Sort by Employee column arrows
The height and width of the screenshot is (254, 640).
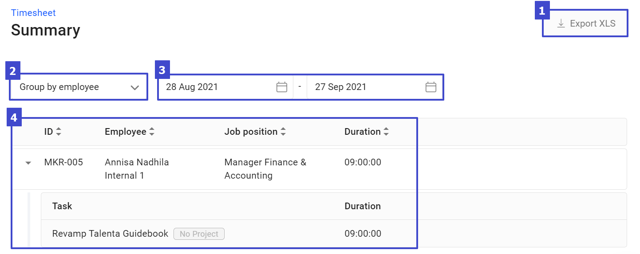(x=152, y=132)
